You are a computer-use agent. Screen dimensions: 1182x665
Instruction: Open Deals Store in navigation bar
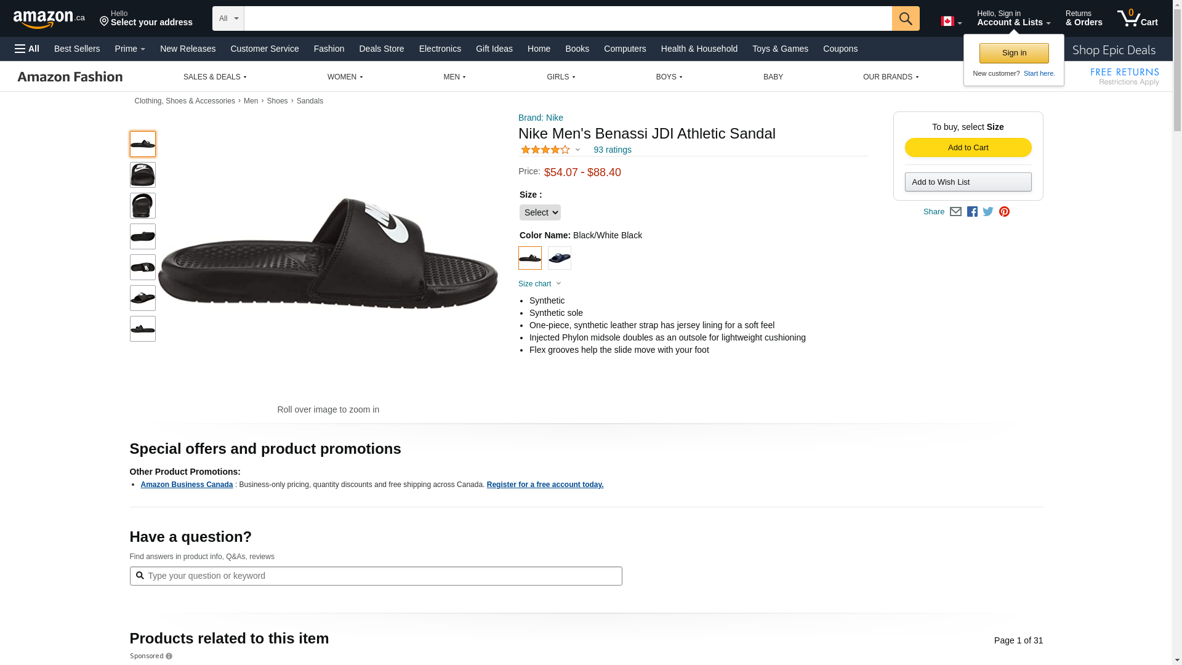point(381,49)
